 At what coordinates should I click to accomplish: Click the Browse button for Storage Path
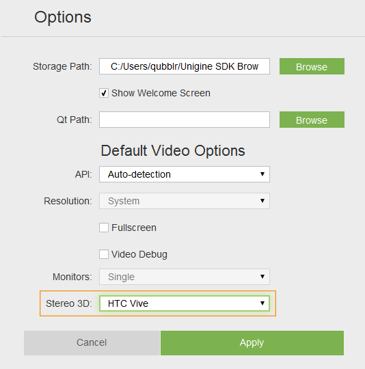pyautogui.click(x=312, y=66)
